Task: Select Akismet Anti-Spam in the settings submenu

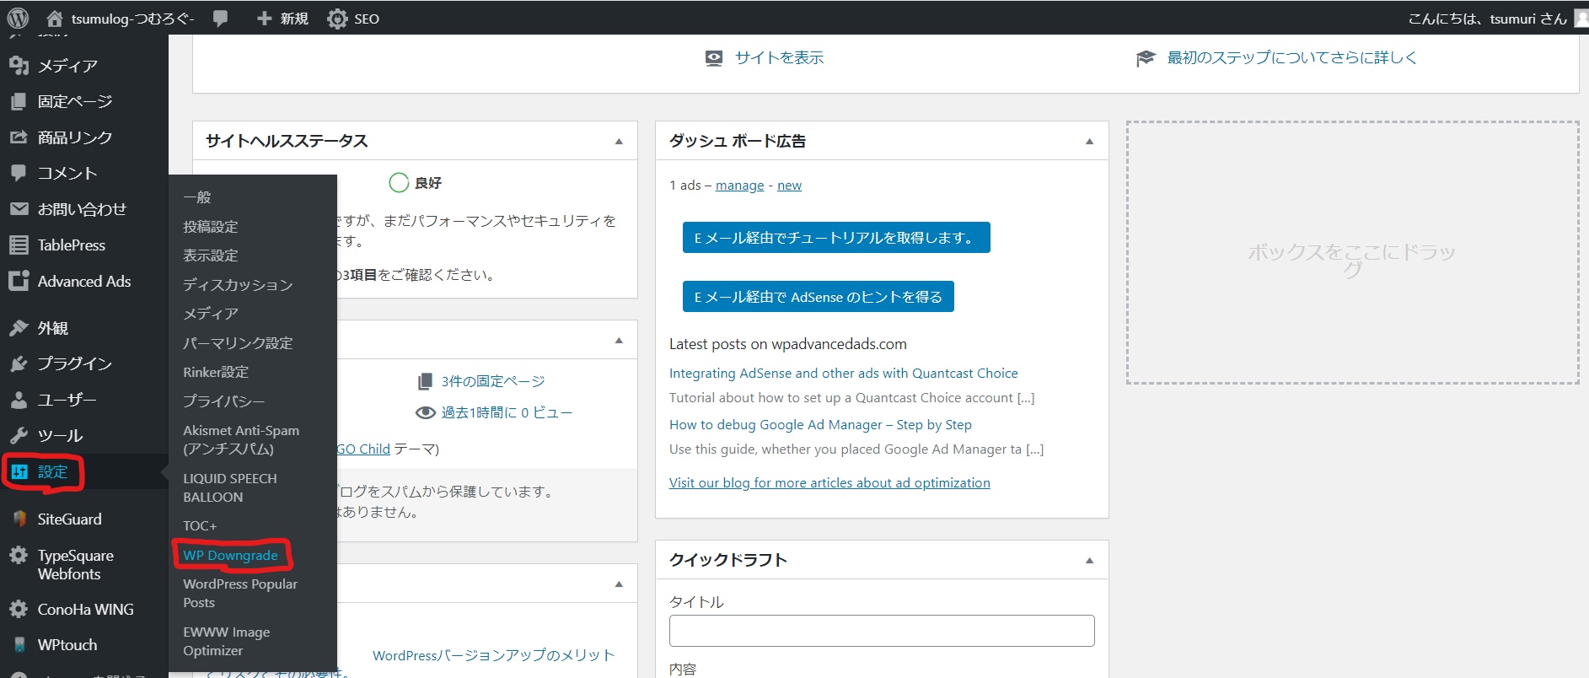Action: 241,439
